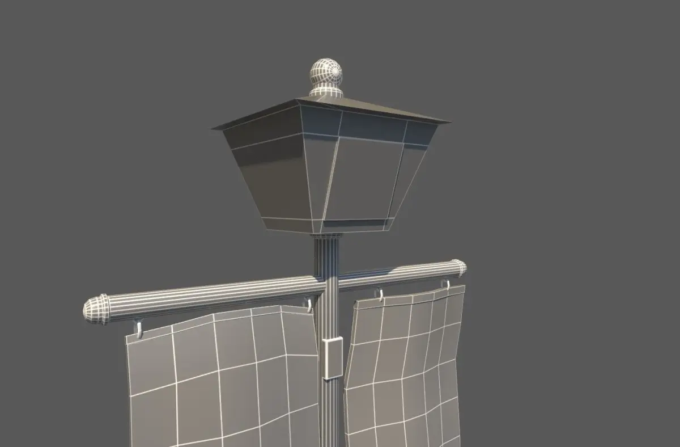
Task: Select the right end cap of crossbar
Action: click(458, 268)
